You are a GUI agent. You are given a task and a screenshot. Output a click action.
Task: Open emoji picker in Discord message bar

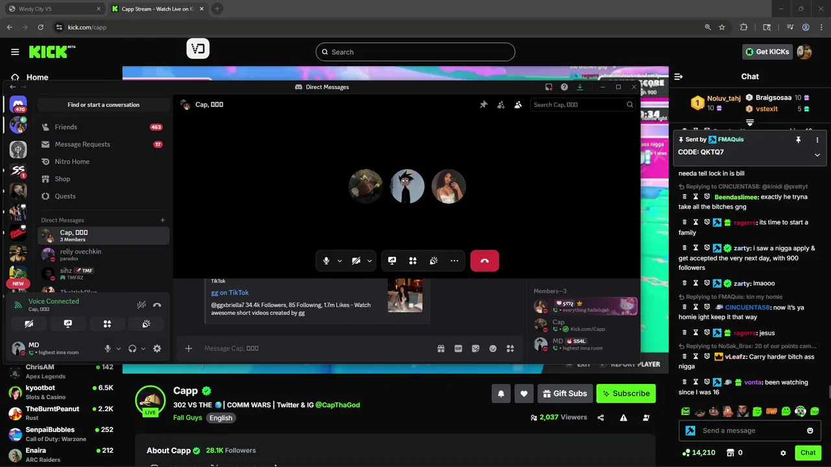coord(493,348)
